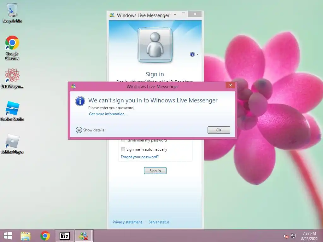
Task: Select the Roblox Studio desktop shortcut
Action: coord(12,111)
